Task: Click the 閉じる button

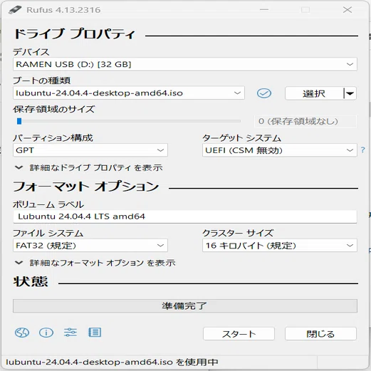Action: pyautogui.click(x=320, y=334)
